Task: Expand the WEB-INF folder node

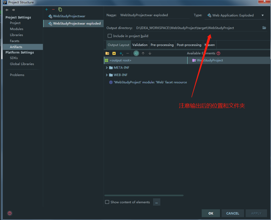Action: (x=107, y=75)
